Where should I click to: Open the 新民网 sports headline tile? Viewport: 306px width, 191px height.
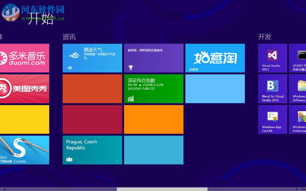point(154,58)
